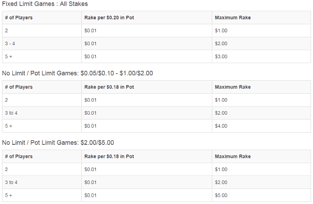Select the $0.01 cell in the "3 - 4" row

pos(90,44)
